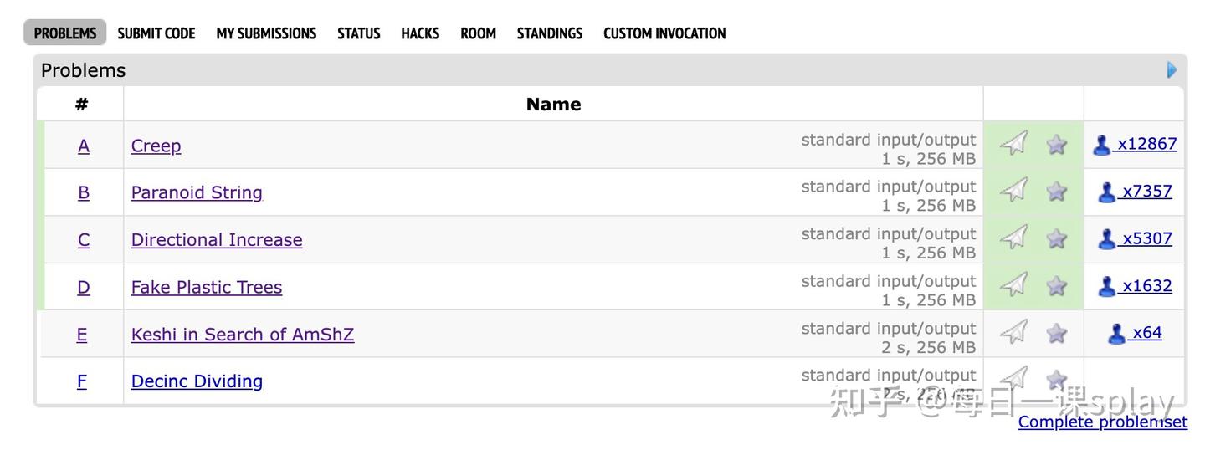This screenshot has width=1205, height=455.
Task: Add Keshi in Search of AmShZ to favorites
Action: pyautogui.click(x=1057, y=334)
